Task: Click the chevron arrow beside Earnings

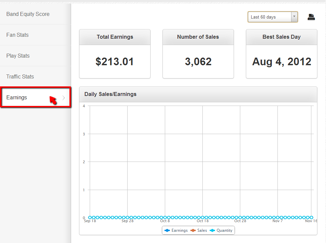Action: (x=64, y=98)
